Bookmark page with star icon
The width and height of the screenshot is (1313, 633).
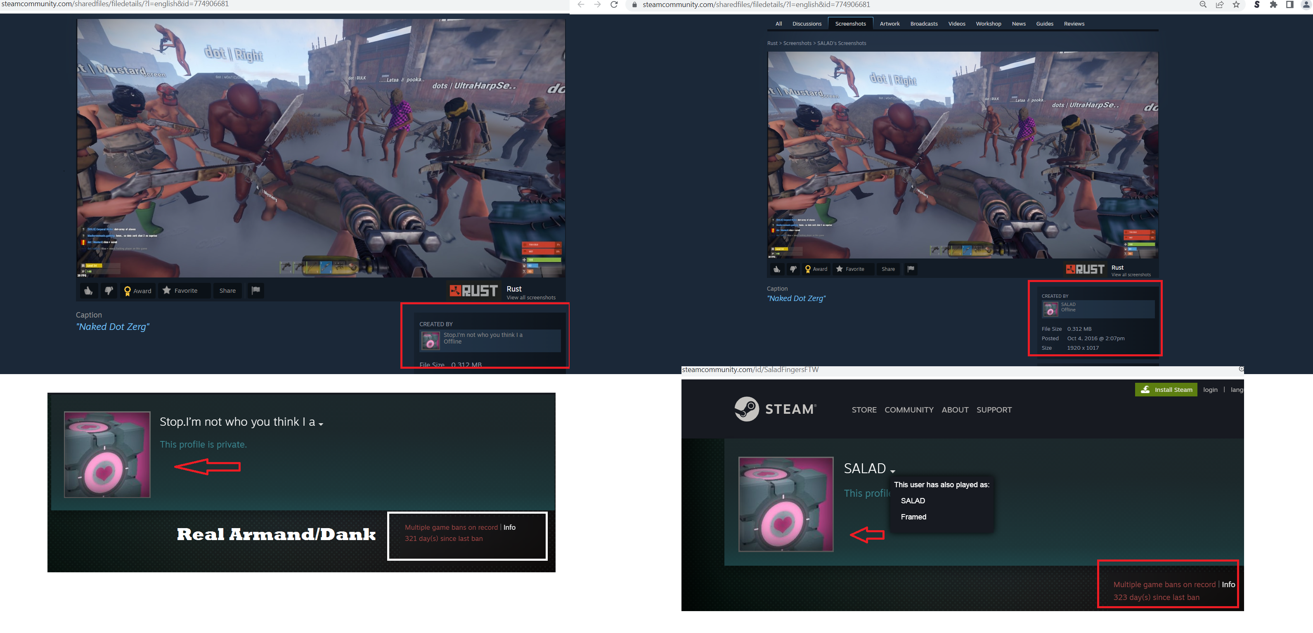[1236, 5]
